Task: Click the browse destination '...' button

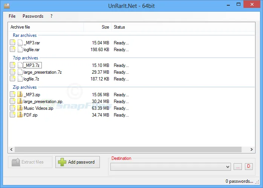Action: pyautogui.click(x=238, y=167)
